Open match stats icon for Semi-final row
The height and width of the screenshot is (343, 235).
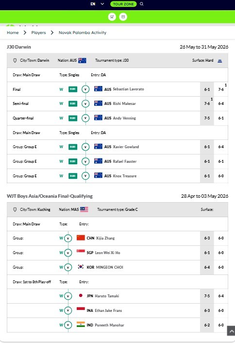(x=73, y=103)
